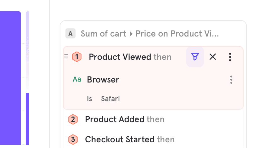Click the letter A metric badge
This screenshot has width=253, height=148.
coord(70,34)
